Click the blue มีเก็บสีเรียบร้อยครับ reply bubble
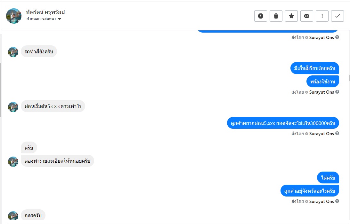The width and height of the screenshot is (350, 224). click(315, 68)
